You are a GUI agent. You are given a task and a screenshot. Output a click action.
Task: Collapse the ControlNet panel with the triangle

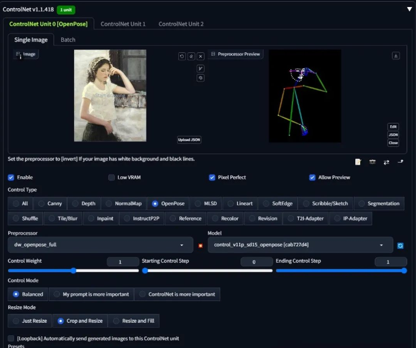click(x=410, y=9)
